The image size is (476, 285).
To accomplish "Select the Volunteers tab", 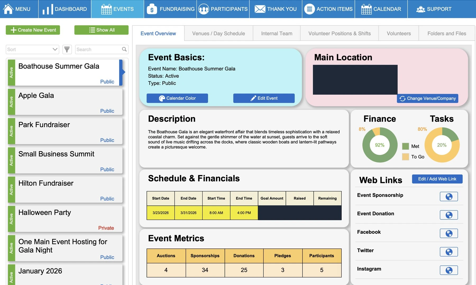I will click(x=399, y=34).
